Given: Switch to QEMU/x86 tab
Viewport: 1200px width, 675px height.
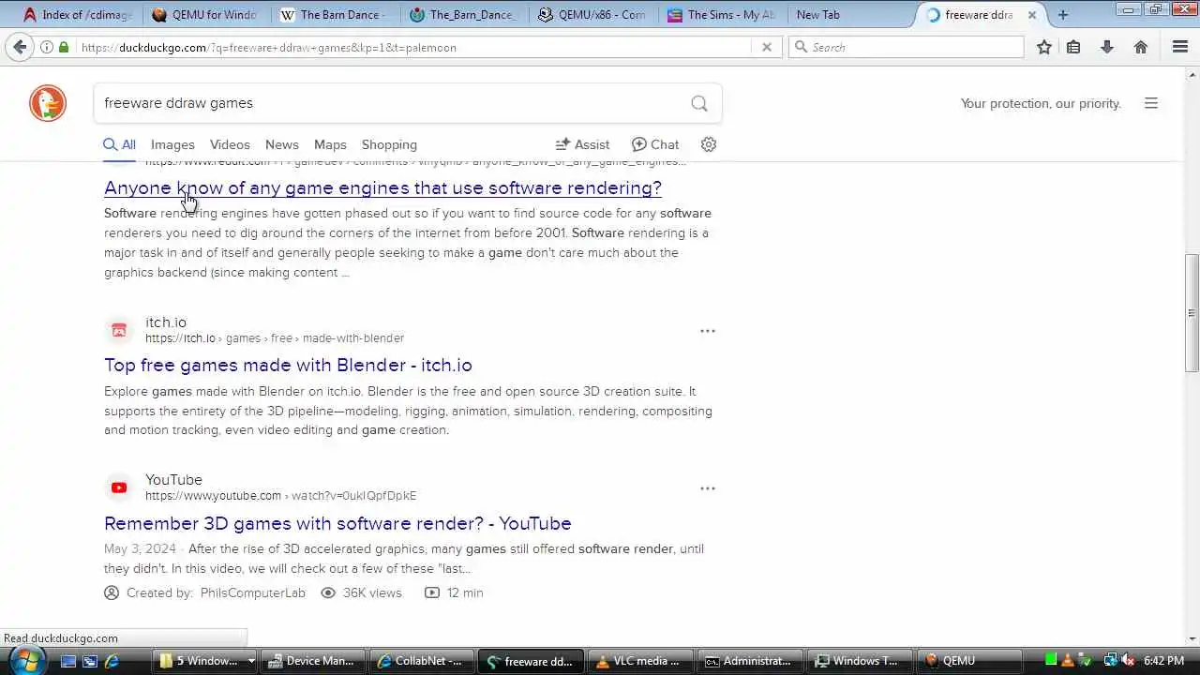Looking at the screenshot, I should 592,14.
